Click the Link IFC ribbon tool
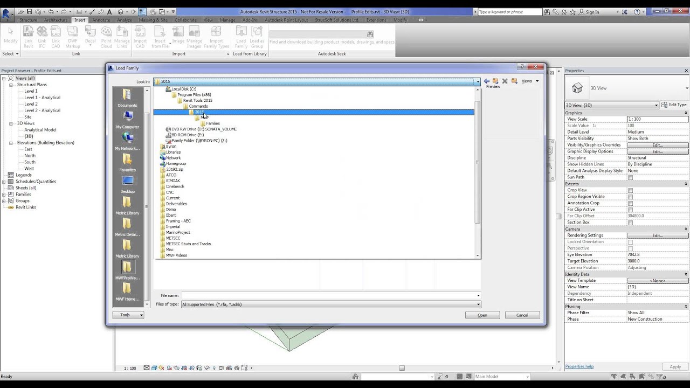Screen dimensions: 690x388 [x=42, y=37]
